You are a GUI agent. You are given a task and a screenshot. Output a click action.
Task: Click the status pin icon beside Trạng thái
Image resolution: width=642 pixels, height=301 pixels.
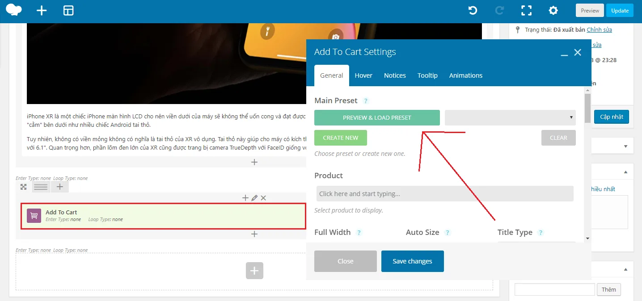click(x=518, y=30)
